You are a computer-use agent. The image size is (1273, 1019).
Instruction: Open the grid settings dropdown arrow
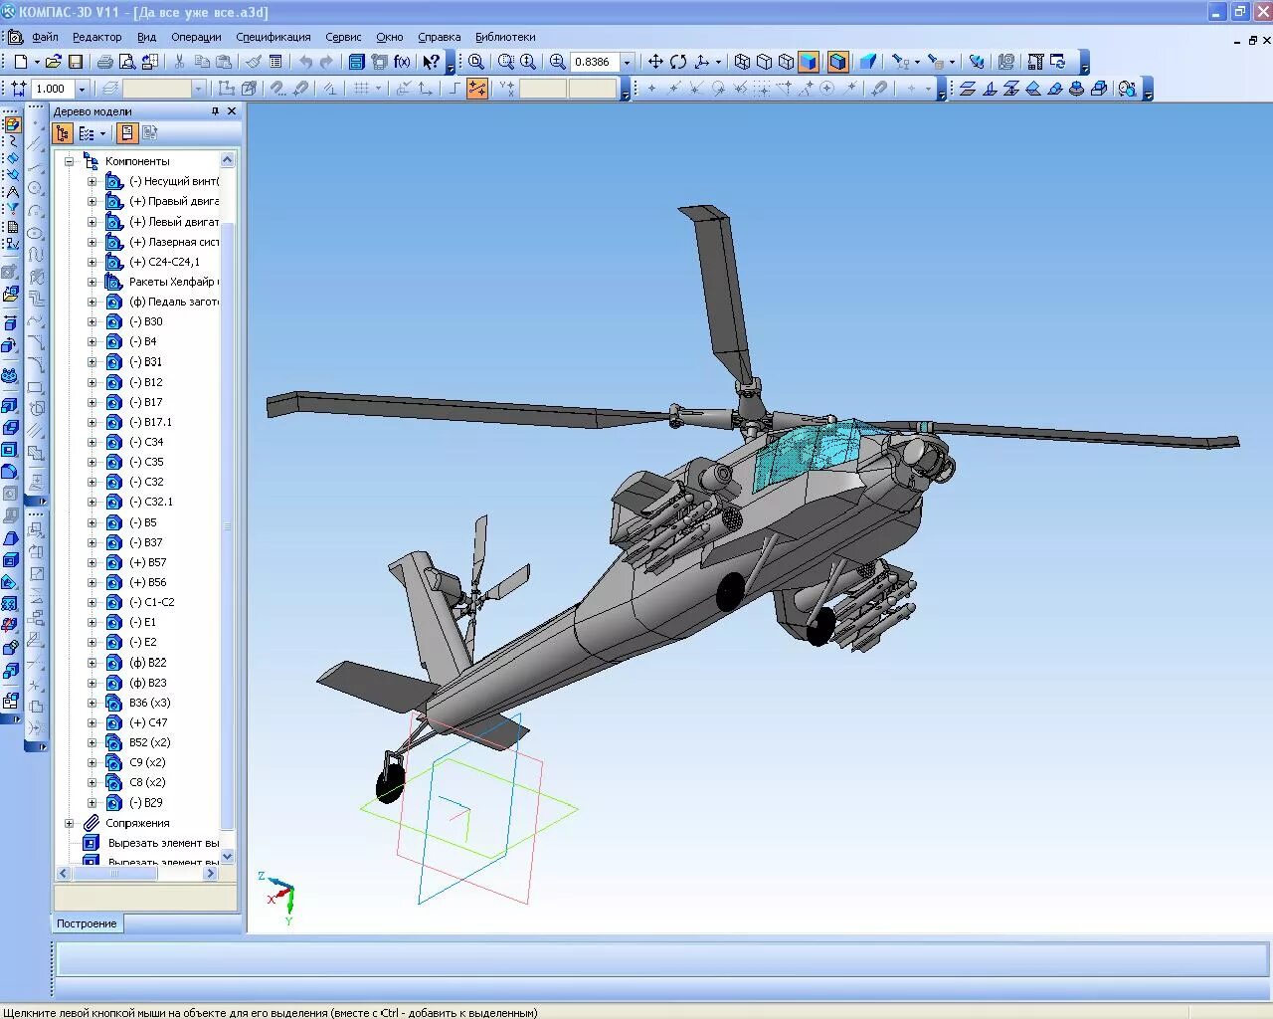pos(378,89)
